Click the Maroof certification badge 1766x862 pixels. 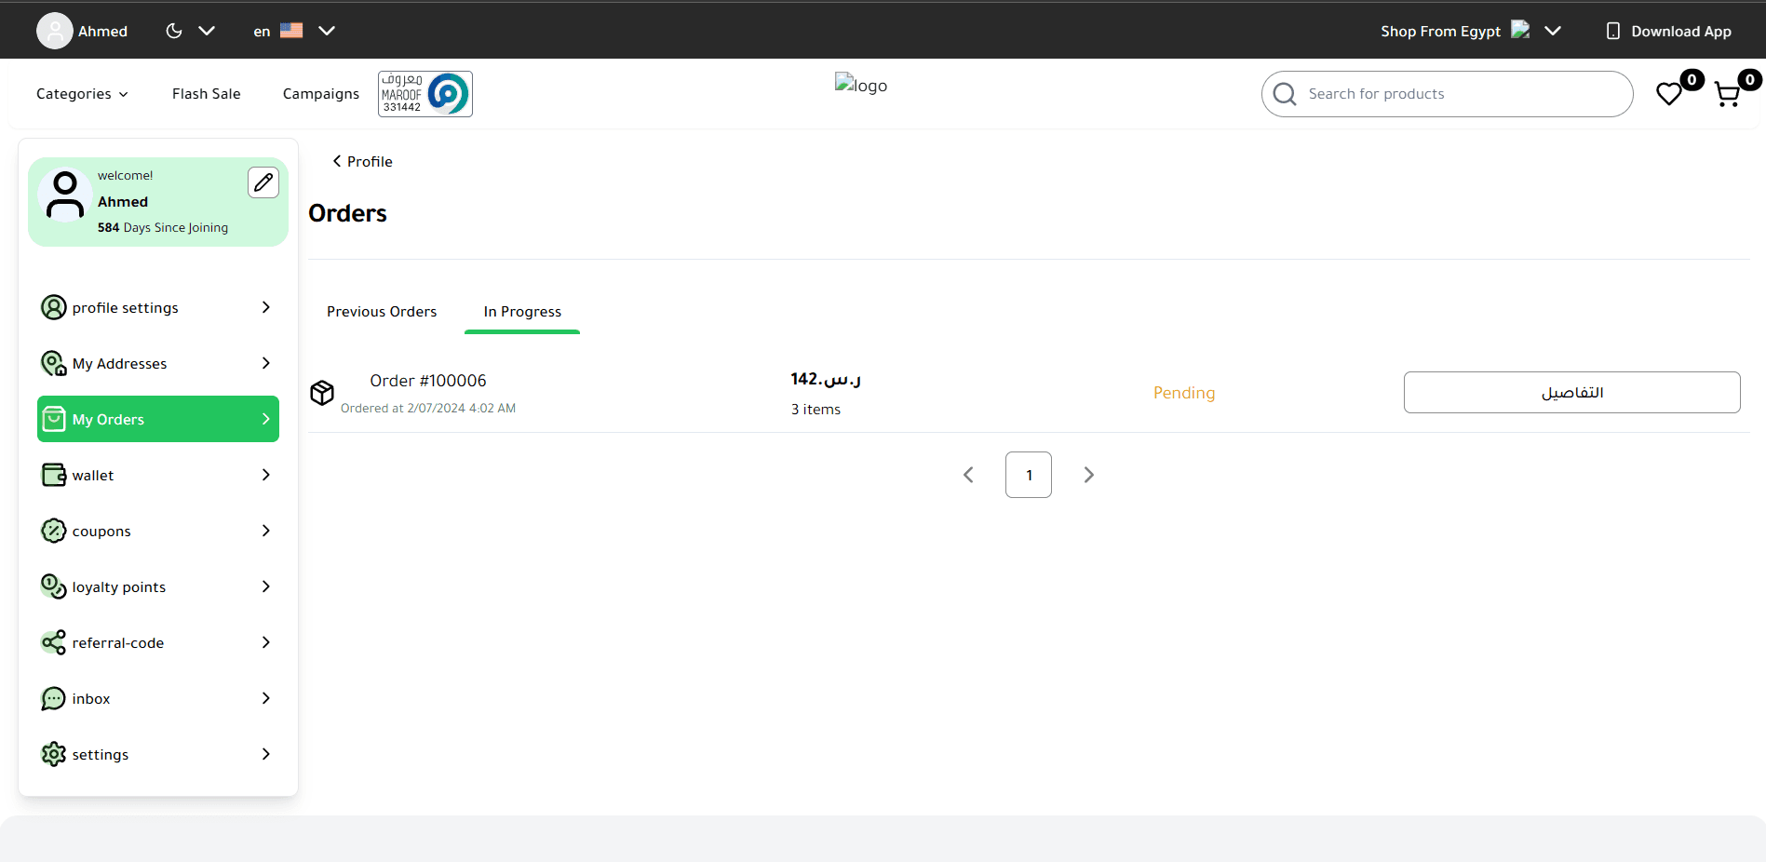[425, 94]
